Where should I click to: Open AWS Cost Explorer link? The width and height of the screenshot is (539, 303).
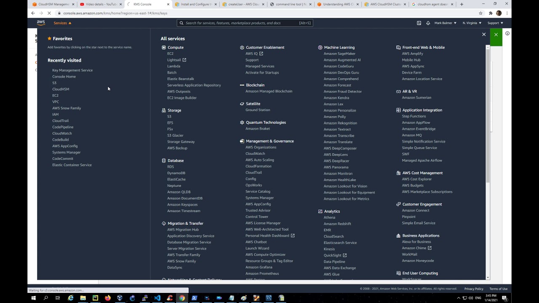point(417,179)
